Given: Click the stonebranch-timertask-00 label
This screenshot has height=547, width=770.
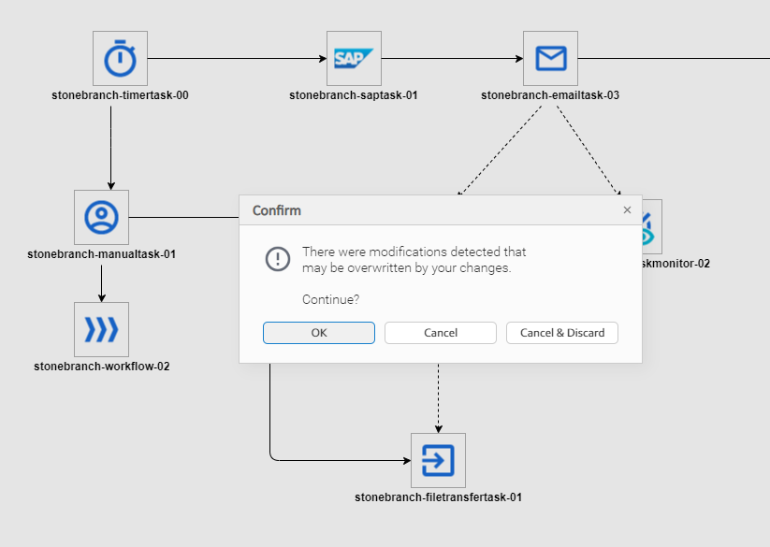Looking at the screenshot, I should 121,95.
